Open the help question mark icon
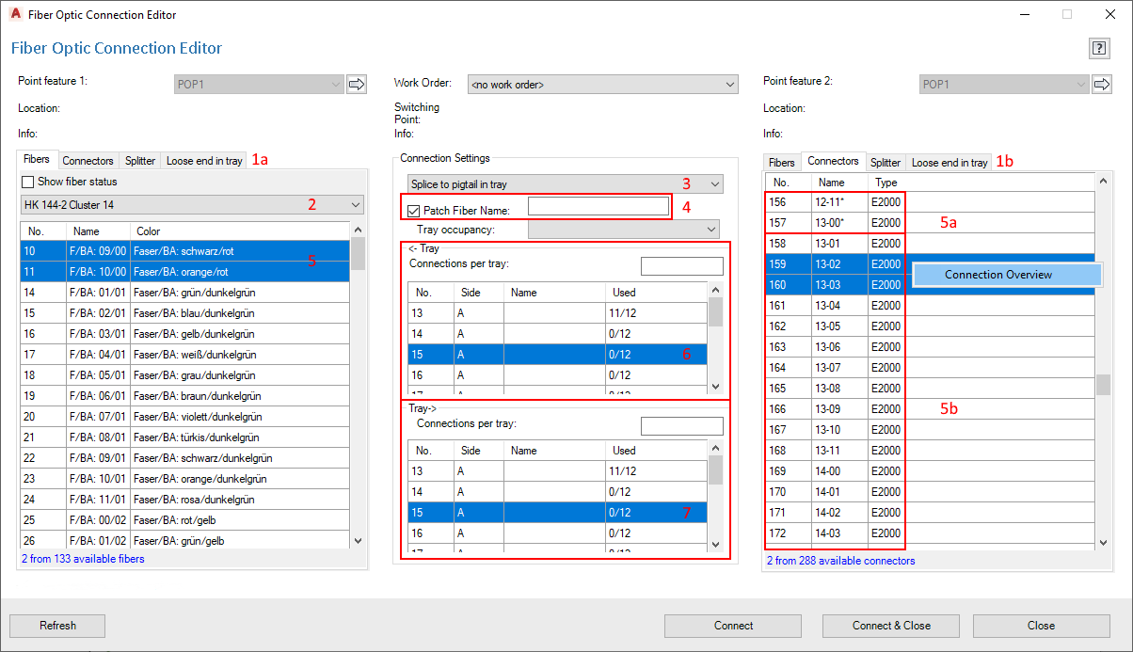 point(1098,48)
